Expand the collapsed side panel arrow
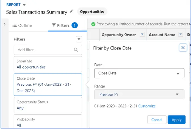The height and width of the screenshot is (129, 191). point(5,25)
